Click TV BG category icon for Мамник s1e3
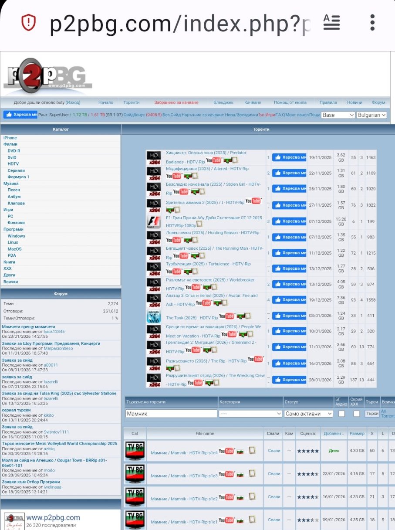The image size is (395, 530). click(135, 474)
